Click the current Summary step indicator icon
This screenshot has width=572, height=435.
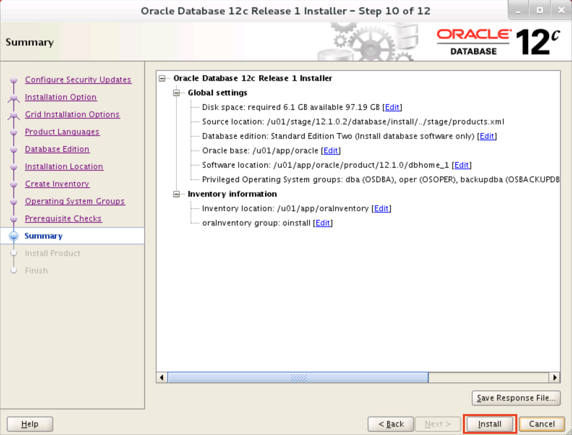click(14, 236)
